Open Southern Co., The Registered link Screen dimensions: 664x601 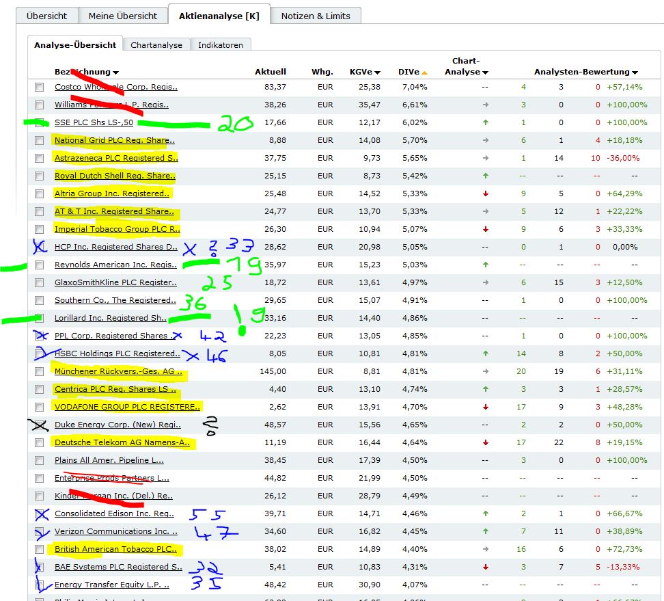[115, 301]
